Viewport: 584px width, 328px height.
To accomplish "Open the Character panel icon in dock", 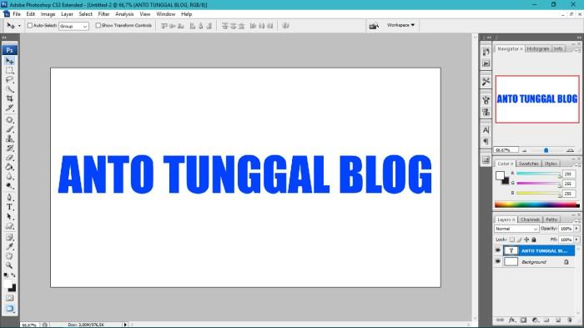I will click(x=486, y=130).
